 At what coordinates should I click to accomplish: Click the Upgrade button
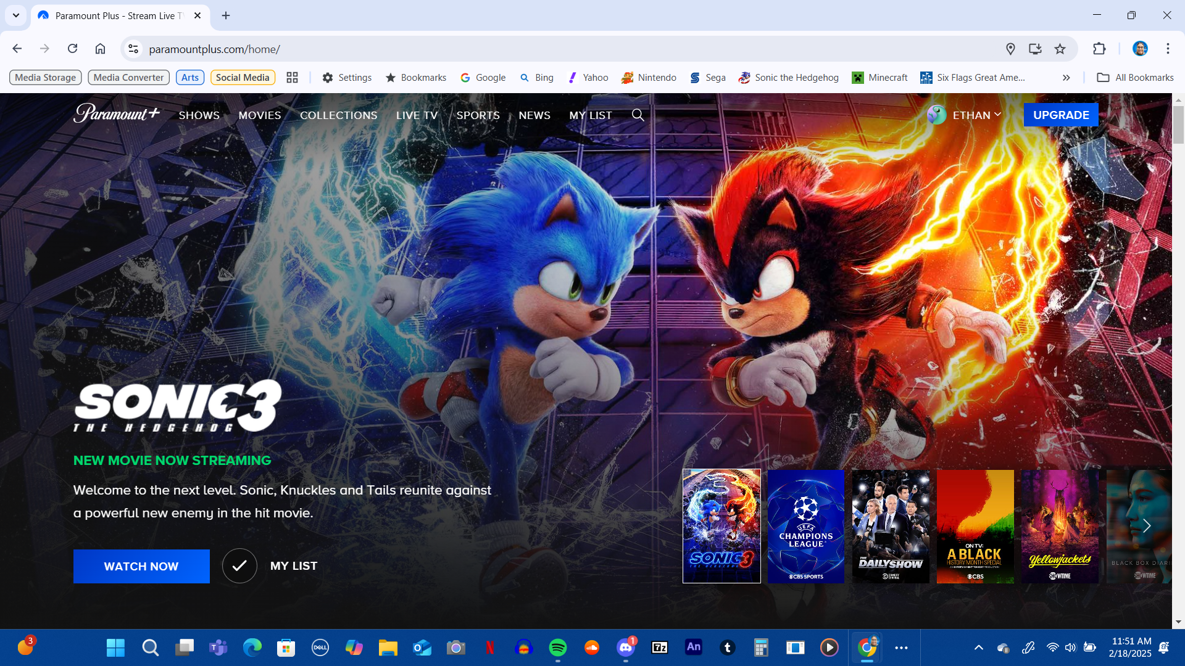1061,115
